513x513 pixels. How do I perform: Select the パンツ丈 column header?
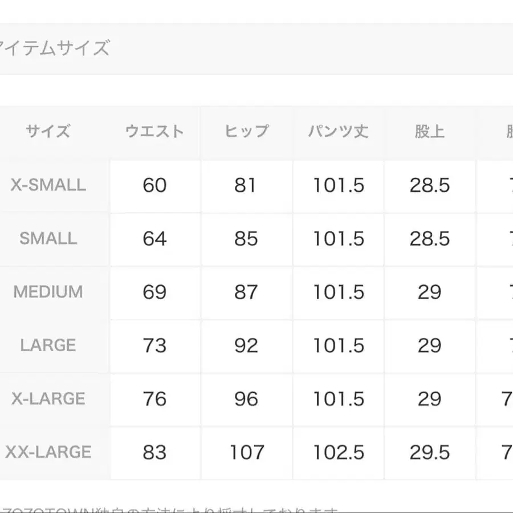[338, 132]
